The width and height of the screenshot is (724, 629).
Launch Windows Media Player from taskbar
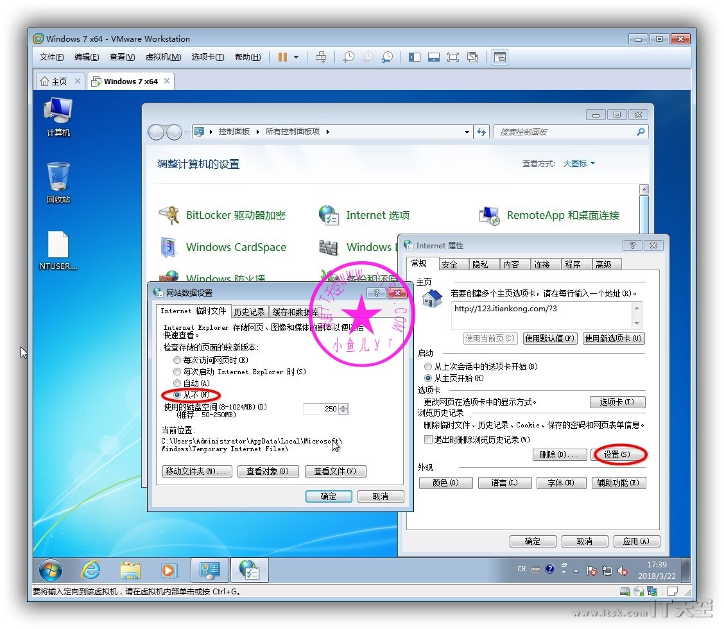point(168,569)
